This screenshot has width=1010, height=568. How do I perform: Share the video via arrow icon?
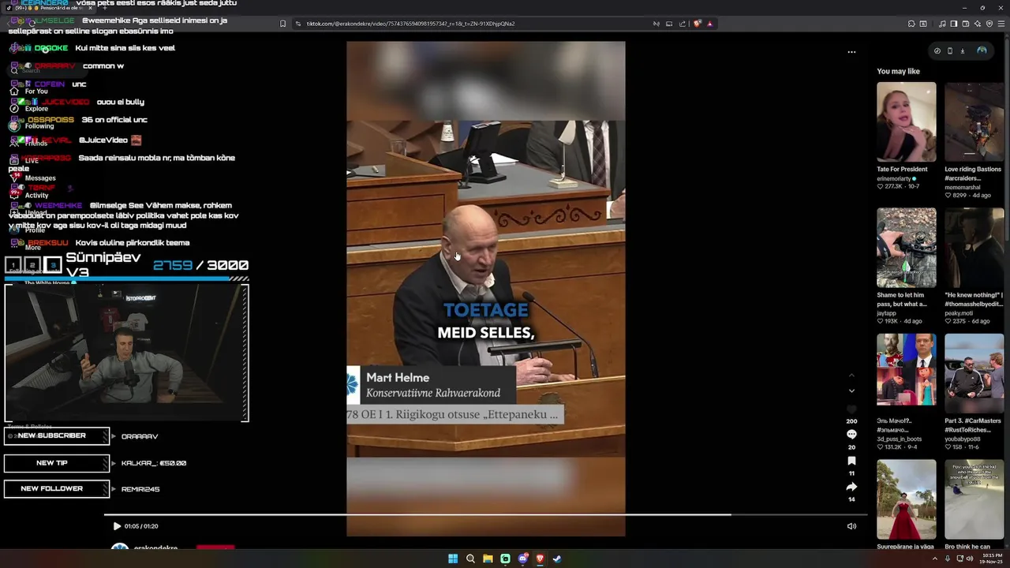point(851,487)
